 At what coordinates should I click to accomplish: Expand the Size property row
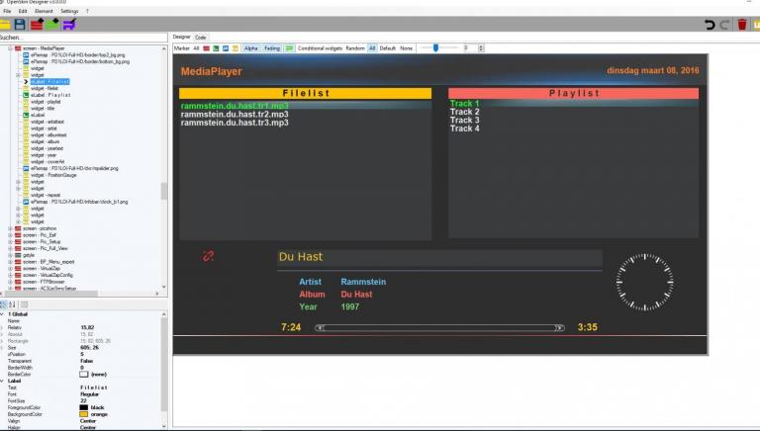coord(3,348)
